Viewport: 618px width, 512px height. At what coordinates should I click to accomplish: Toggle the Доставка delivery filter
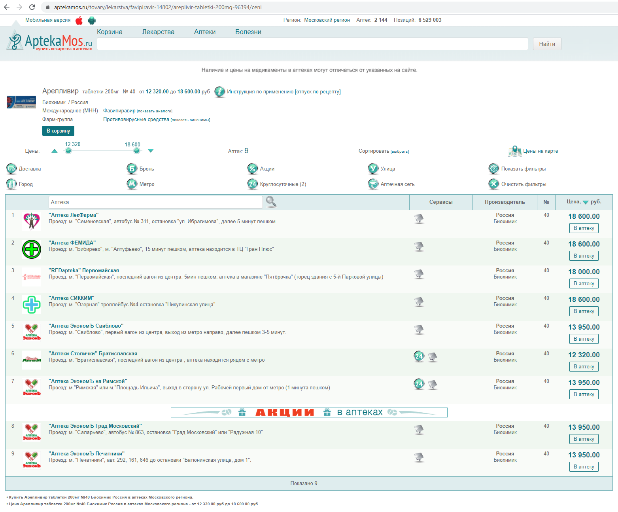11,169
